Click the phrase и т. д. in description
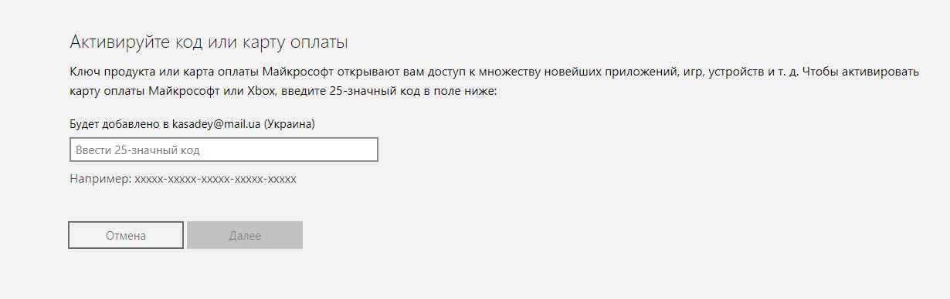This screenshot has height=299, width=950. [783, 72]
